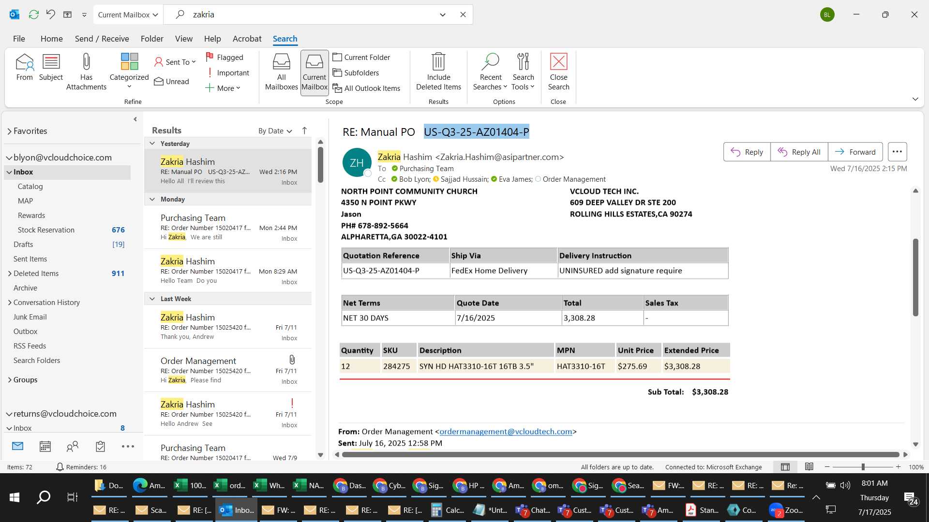Expand the Deleted Items folder
Viewport: 929px width, 522px height.
[x=10, y=274]
